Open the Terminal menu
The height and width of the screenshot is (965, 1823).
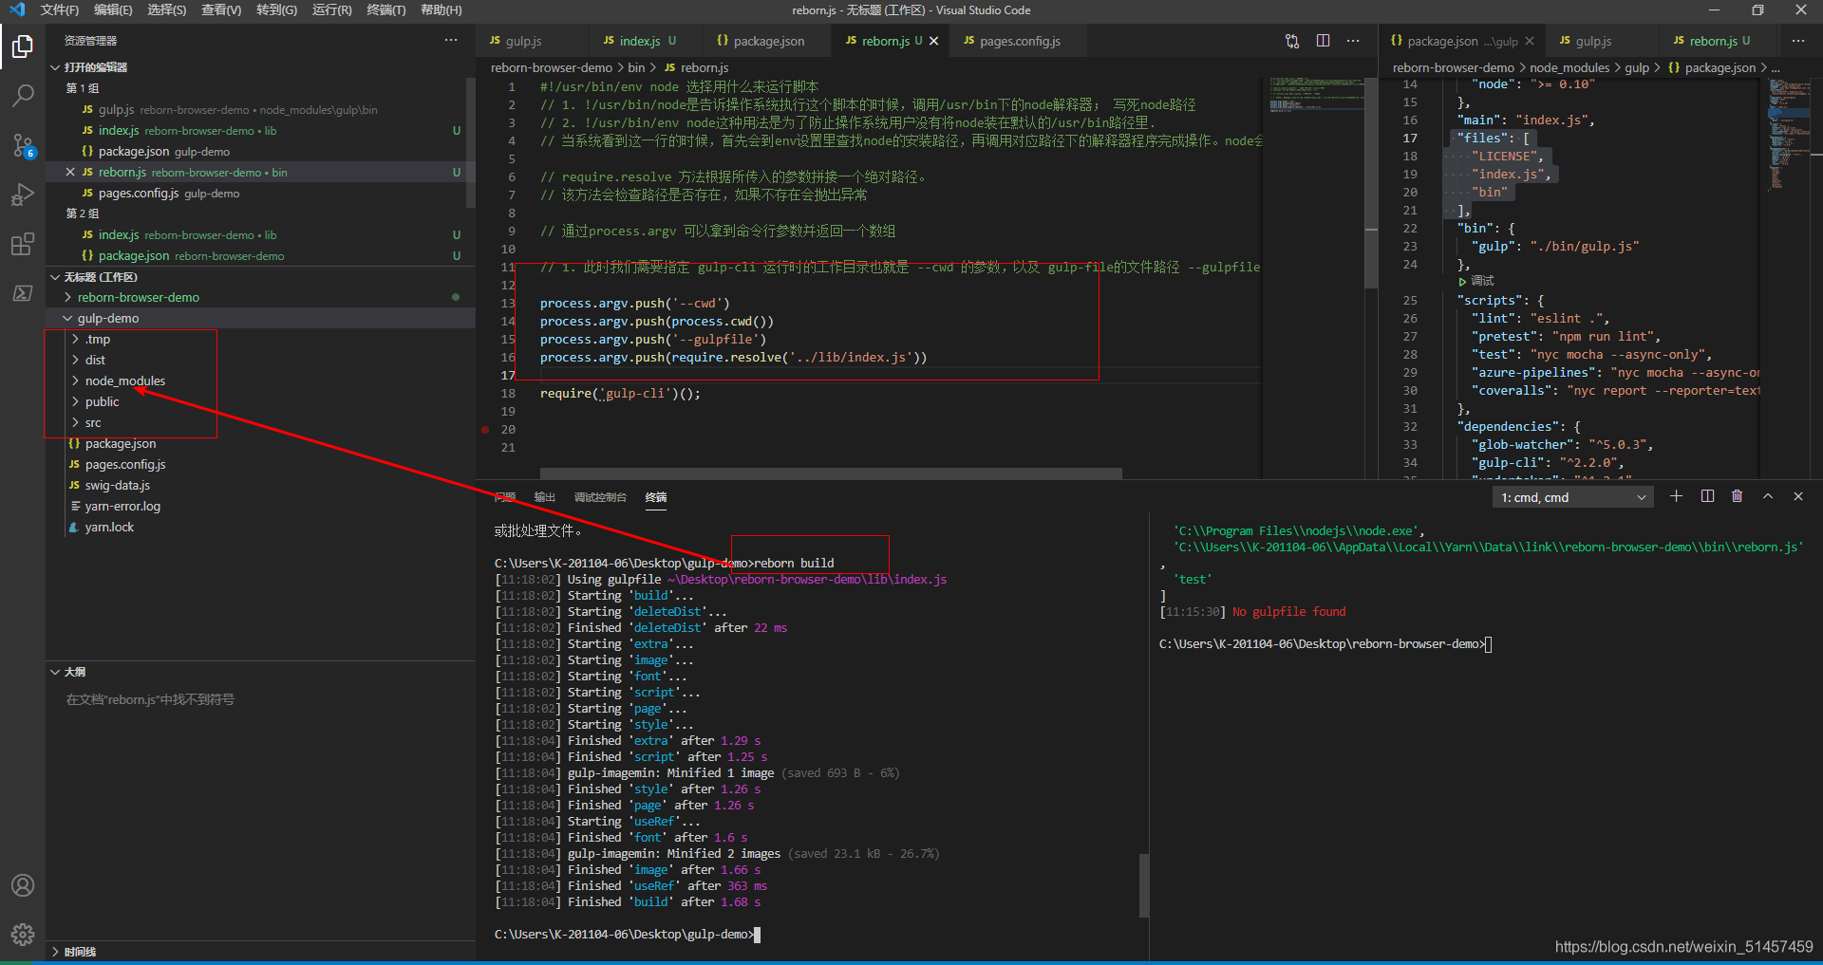pyautogui.click(x=385, y=10)
